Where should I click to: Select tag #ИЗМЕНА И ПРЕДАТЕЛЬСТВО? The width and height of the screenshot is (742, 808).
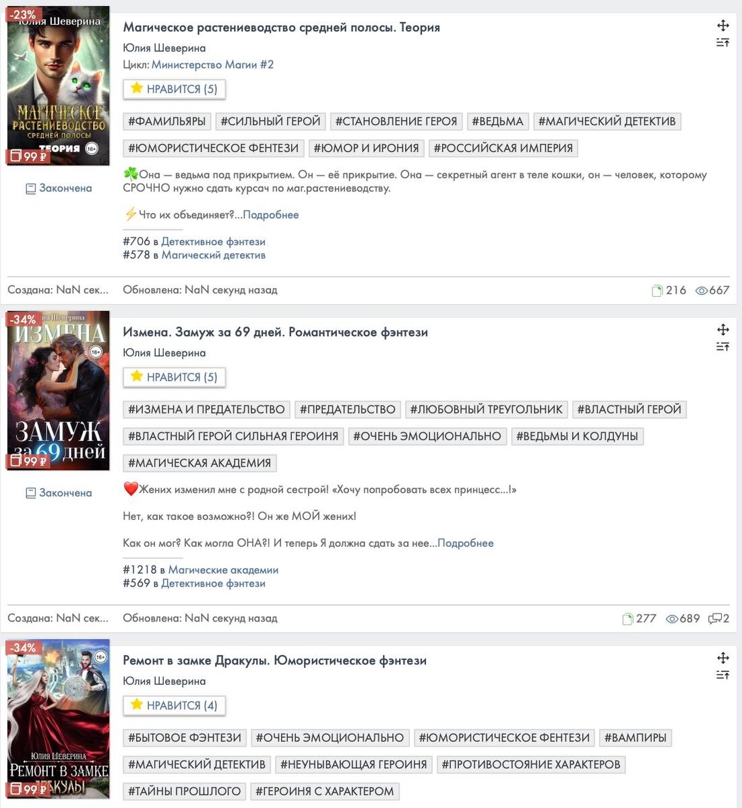206,409
